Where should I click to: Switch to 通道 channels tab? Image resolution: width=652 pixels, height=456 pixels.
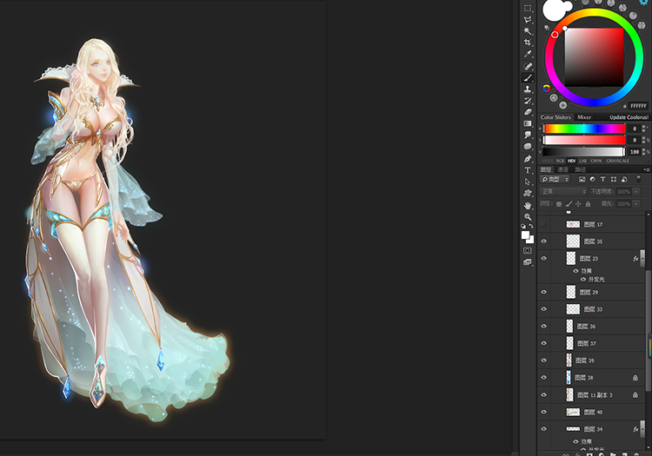[562, 169]
